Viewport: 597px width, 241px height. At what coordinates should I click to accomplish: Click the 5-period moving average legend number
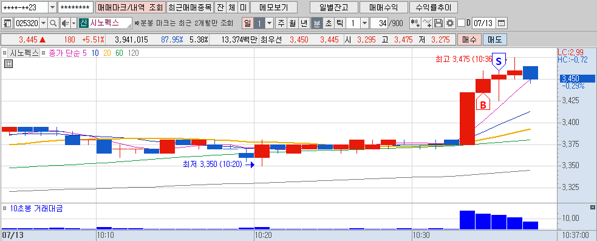[84, 53]
